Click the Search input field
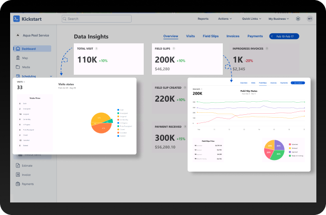The image size is (326, 215). 96,19
